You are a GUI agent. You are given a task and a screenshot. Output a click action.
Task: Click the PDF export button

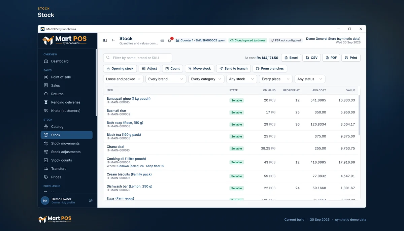coord(331,58)
